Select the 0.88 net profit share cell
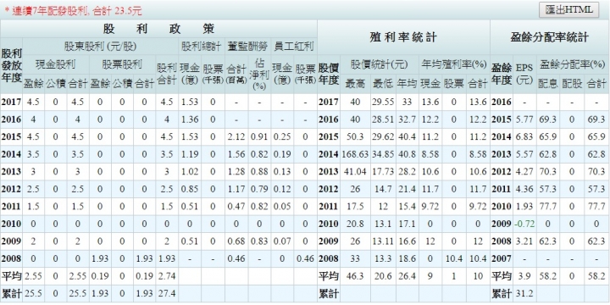Screen dimensions: 610x305 pyautogui.click(x=259, y=171)
